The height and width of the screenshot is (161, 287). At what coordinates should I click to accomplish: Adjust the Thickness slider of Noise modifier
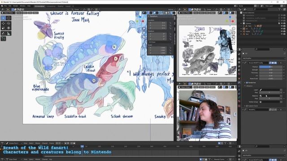point(270,72)
